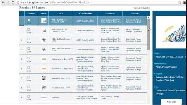This screenshot has width=187, height=105.
Task: Select title Alden HP59 Toric - MTO
Action: [61, 88]
